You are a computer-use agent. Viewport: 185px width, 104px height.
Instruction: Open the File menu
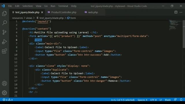(x=10, y=6)
